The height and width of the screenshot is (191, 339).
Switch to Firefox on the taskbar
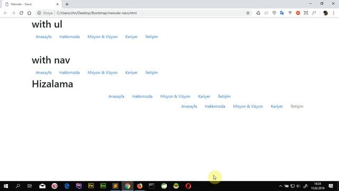pyautogui.click(x=140, y=186)
